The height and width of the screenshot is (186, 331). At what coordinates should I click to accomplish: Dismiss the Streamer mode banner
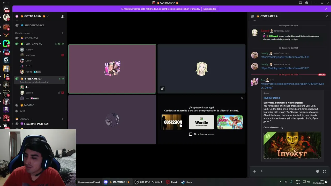click(x=326, y=9)
